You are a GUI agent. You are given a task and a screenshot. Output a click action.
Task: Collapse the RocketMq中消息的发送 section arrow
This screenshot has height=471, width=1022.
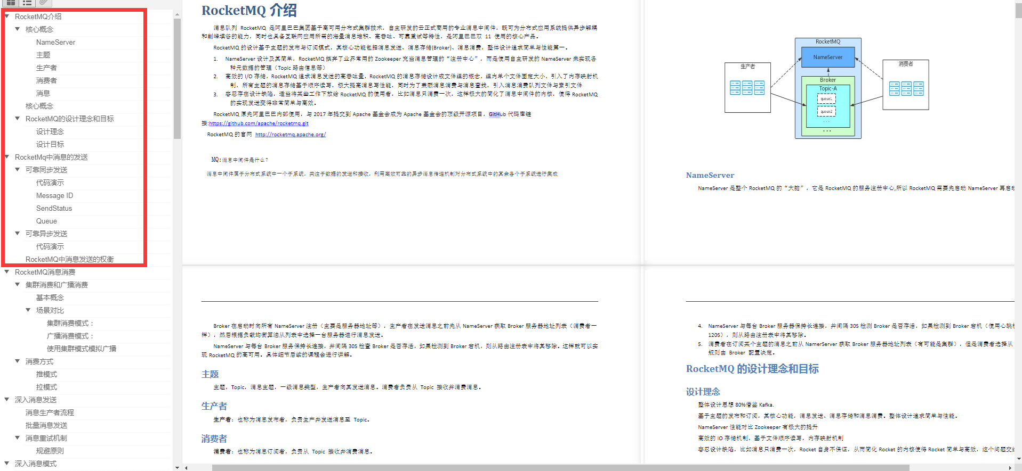pyautogui.click(x=7, y=157)
